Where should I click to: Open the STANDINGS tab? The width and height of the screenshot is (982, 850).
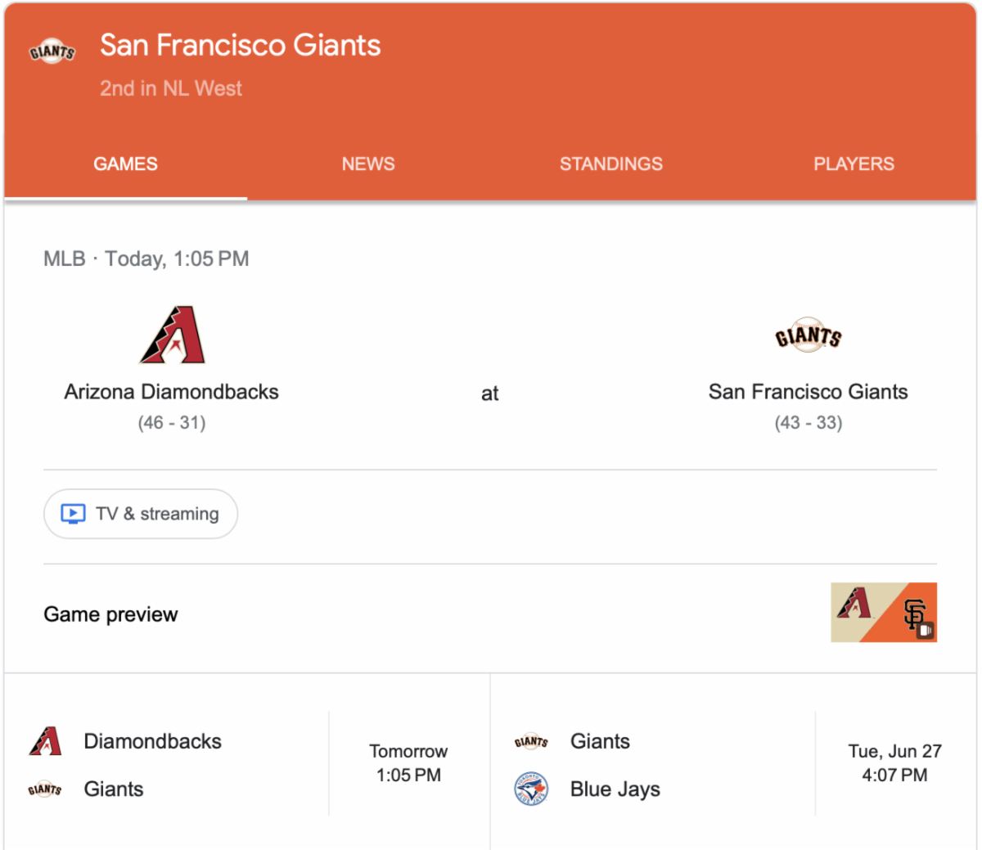(x=610, y=164)
